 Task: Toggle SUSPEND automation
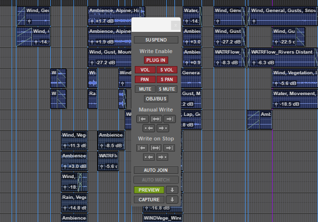point(156,40)
